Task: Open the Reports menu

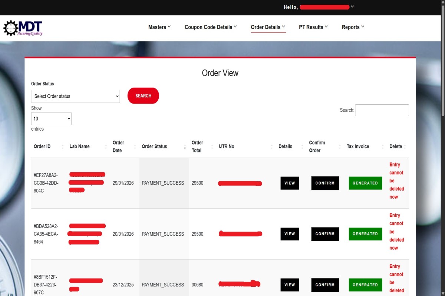Action: pyautogui.click(x=353, y=27)
